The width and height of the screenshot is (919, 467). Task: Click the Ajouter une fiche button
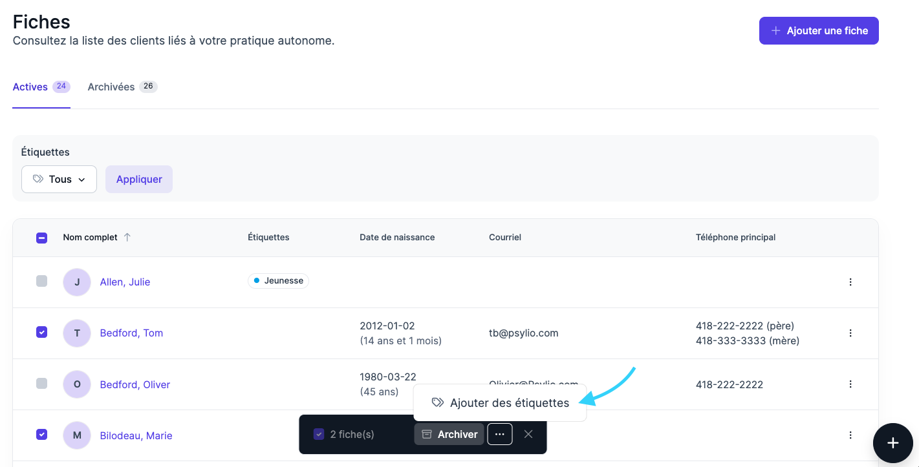818,31
